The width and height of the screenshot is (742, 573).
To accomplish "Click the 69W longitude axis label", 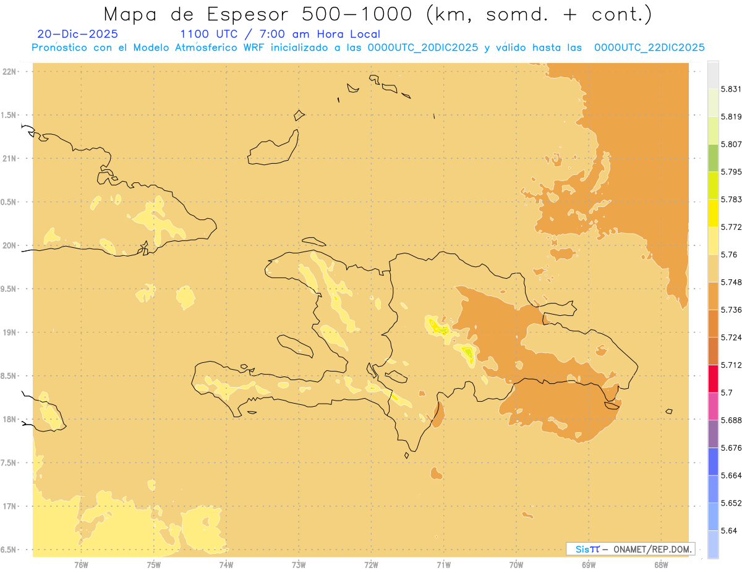I will point(589,564).
